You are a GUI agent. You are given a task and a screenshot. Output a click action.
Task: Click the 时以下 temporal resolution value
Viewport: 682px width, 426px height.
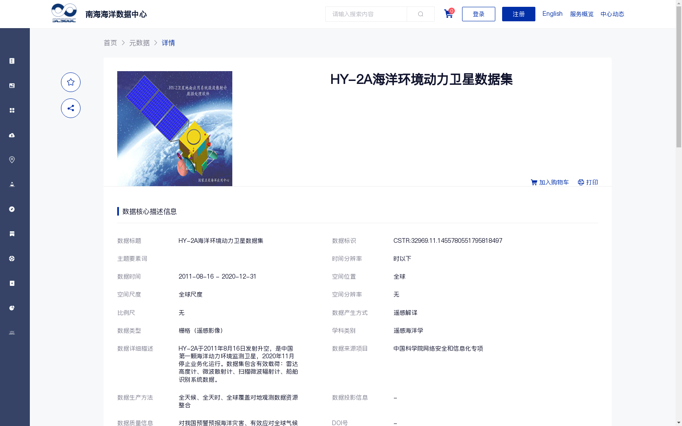[402, 259]
